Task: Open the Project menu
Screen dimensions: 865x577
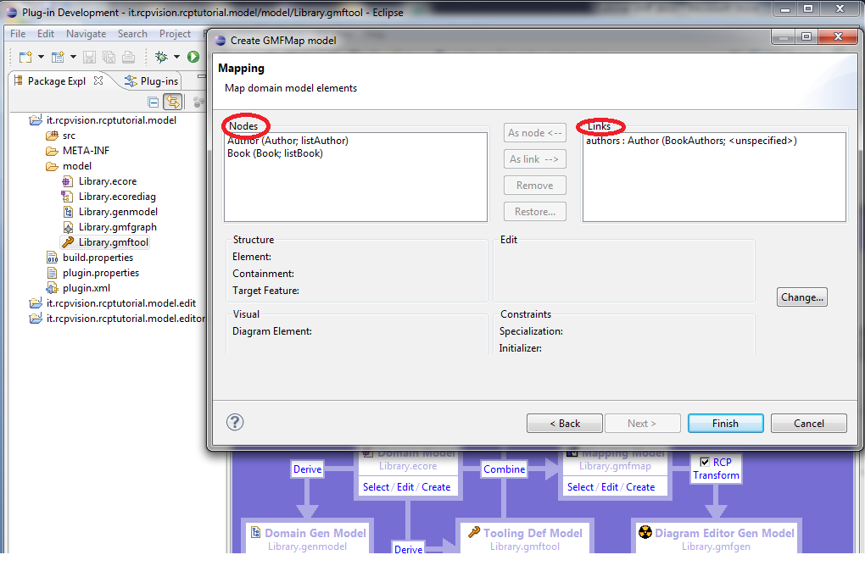Action: tap(175, 34)
